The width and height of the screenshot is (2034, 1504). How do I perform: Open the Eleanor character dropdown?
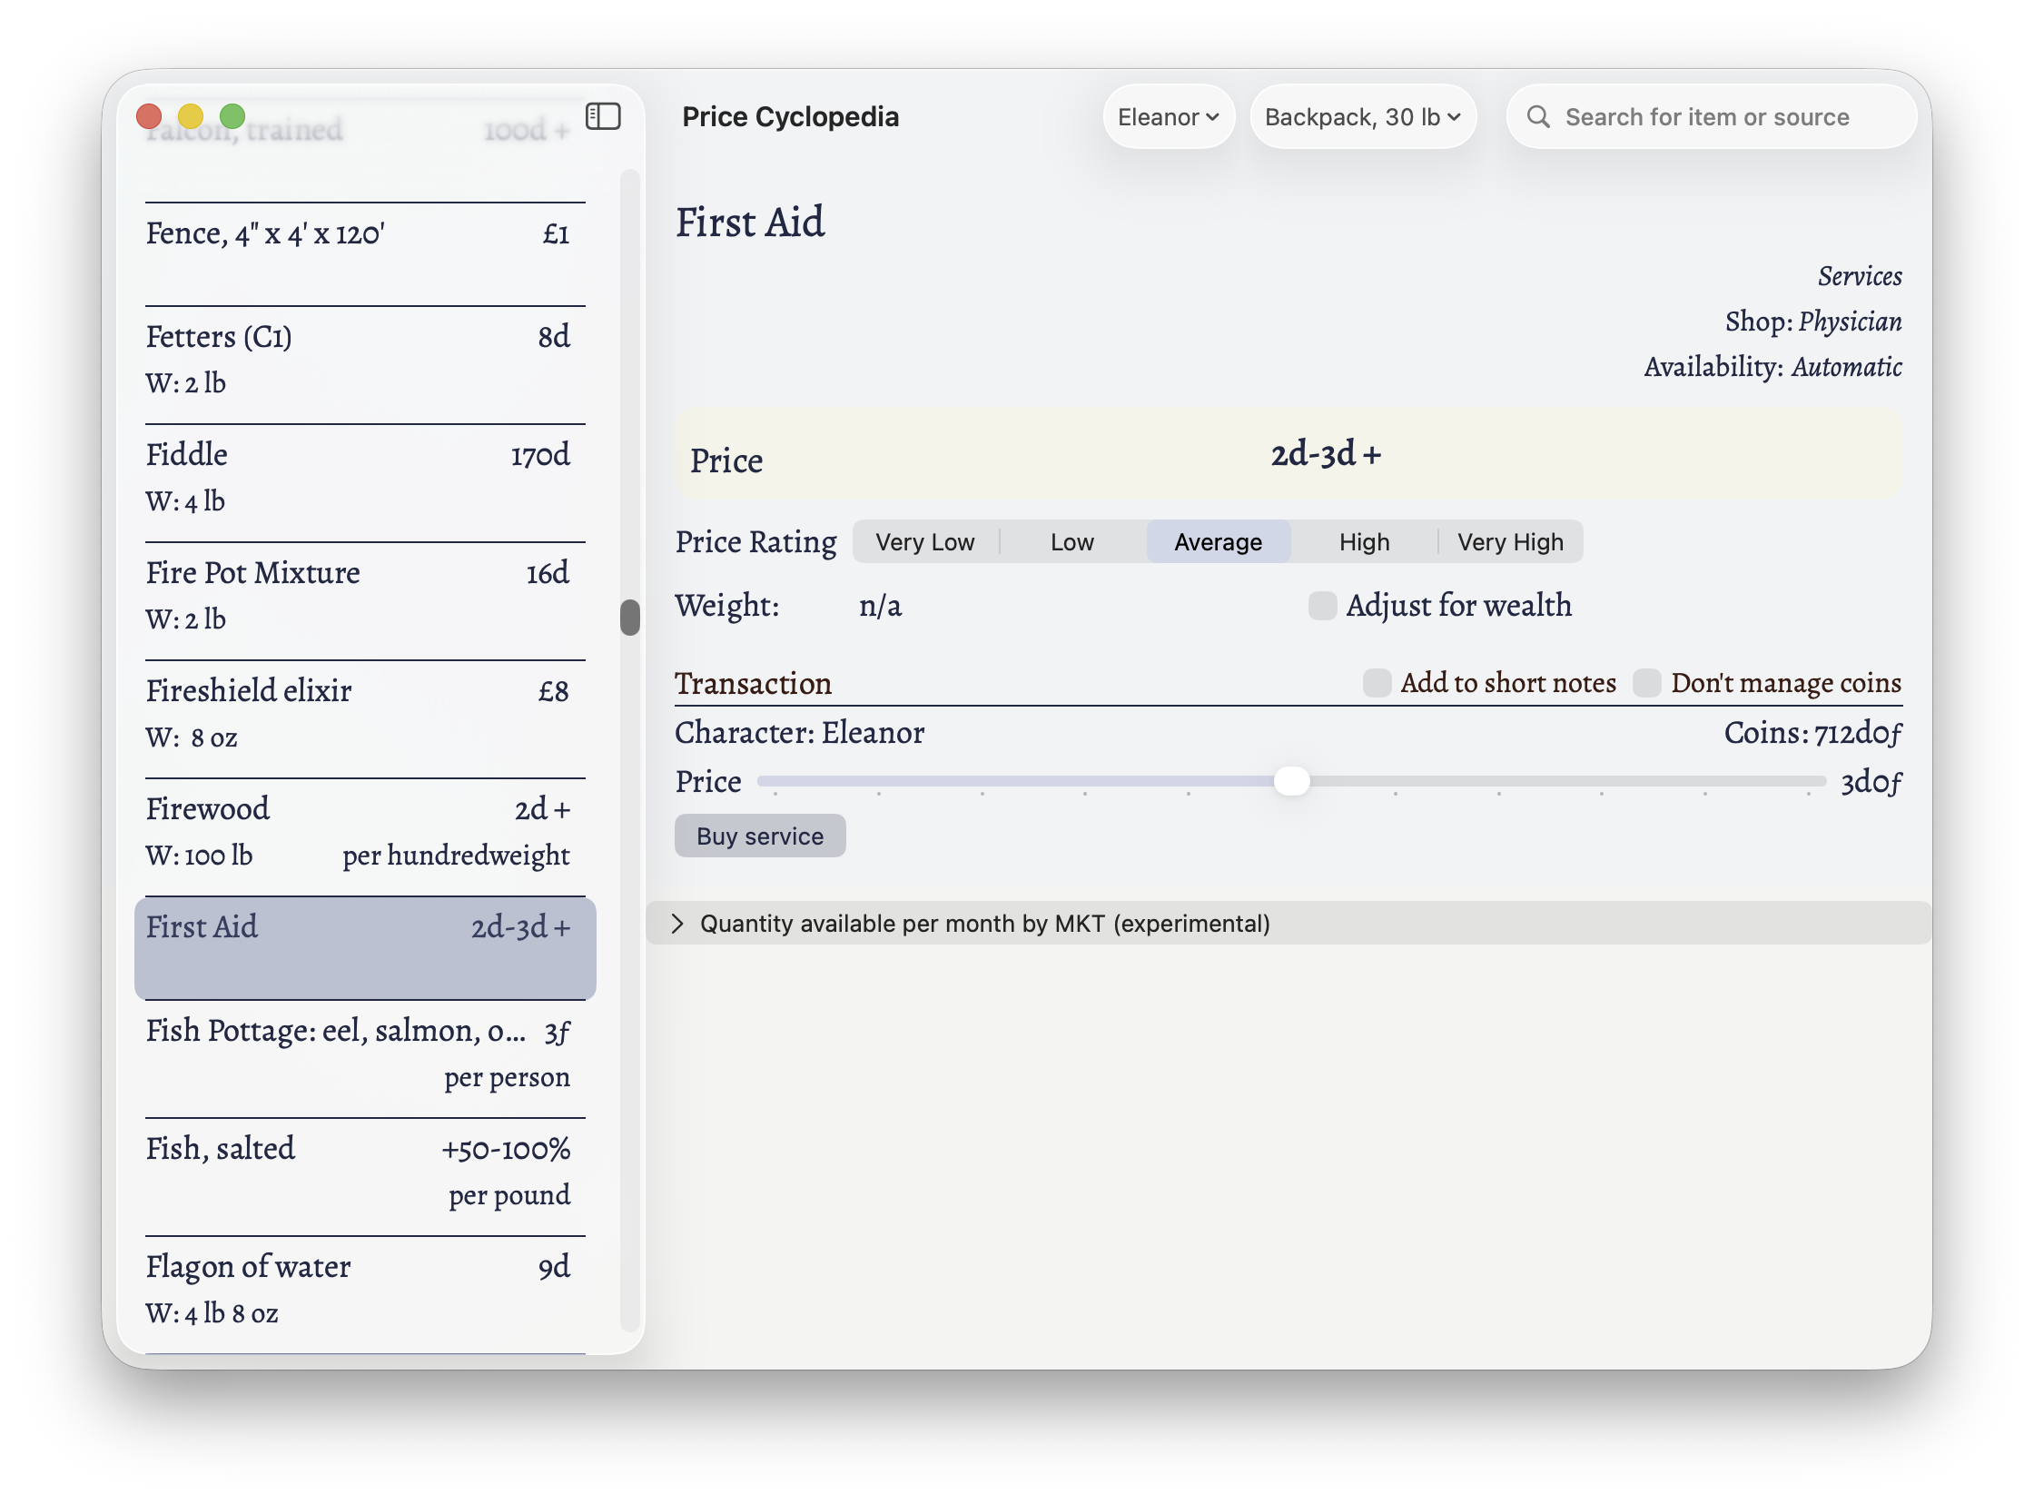click(x=1168, y=116)
